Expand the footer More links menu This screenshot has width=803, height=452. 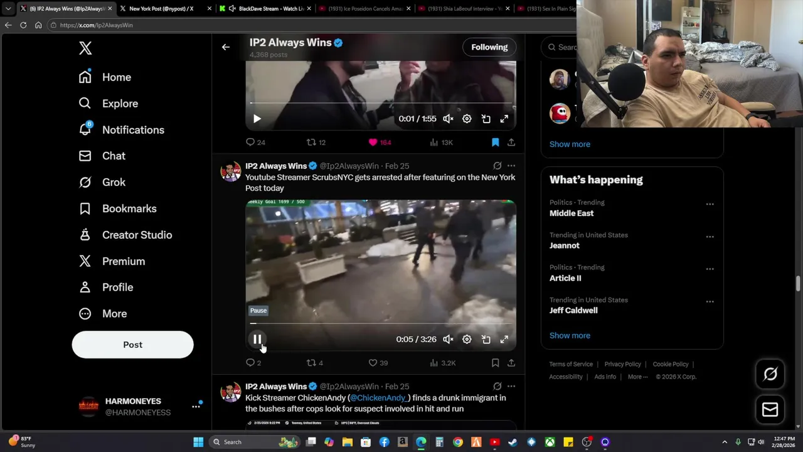tap(637, 377)
